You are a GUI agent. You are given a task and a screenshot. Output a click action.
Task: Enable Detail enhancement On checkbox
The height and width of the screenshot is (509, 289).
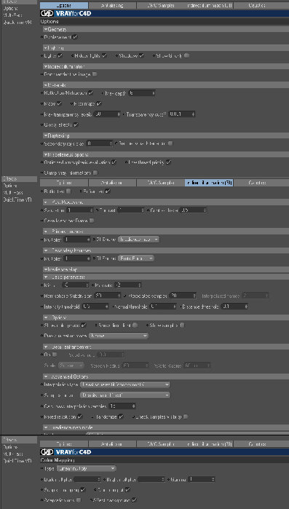[x=55, y=355]
